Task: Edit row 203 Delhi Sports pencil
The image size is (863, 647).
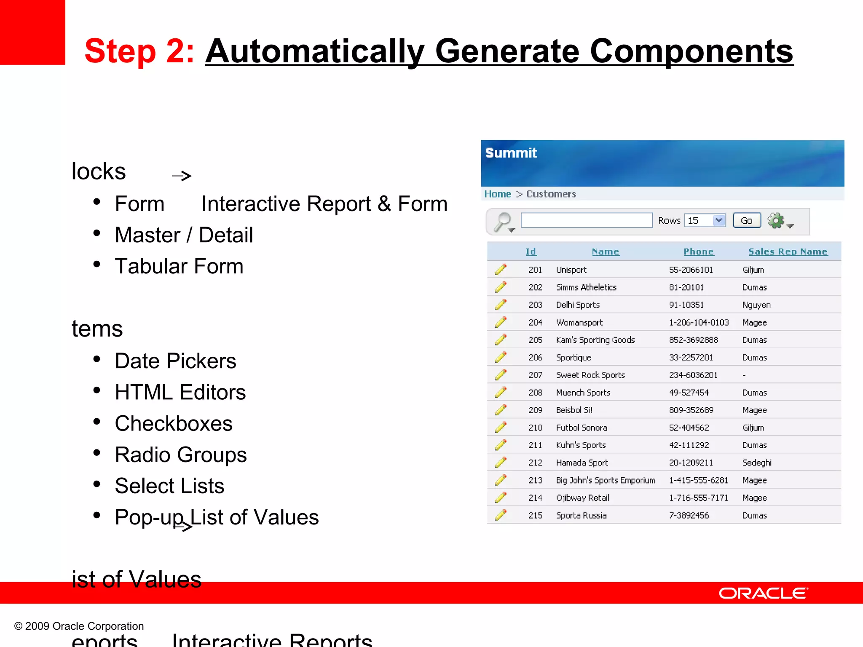Action: point(501,305)
